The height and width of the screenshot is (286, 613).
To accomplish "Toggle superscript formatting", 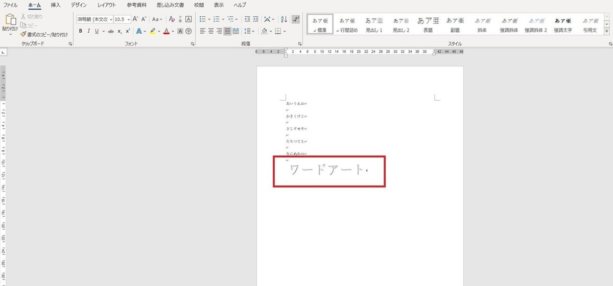I will (128, 31).
